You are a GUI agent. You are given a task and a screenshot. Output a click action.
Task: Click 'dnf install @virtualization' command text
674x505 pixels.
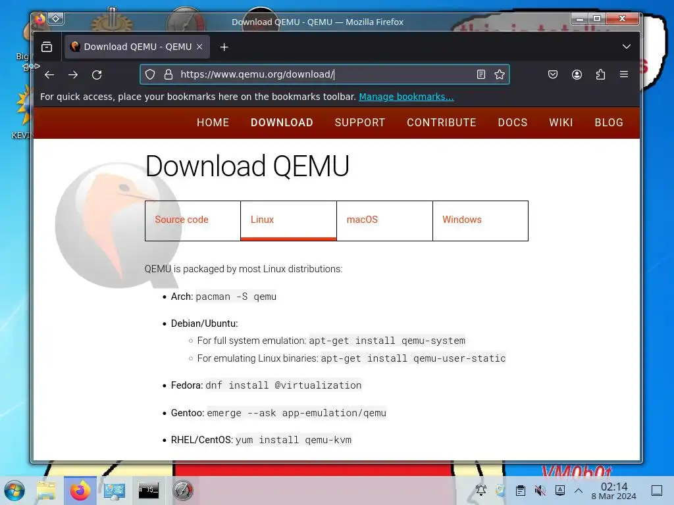[x=283, y=385]
